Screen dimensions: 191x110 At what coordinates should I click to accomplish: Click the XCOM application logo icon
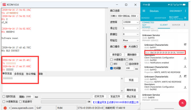pyautogui.click(x=4, y=4)
